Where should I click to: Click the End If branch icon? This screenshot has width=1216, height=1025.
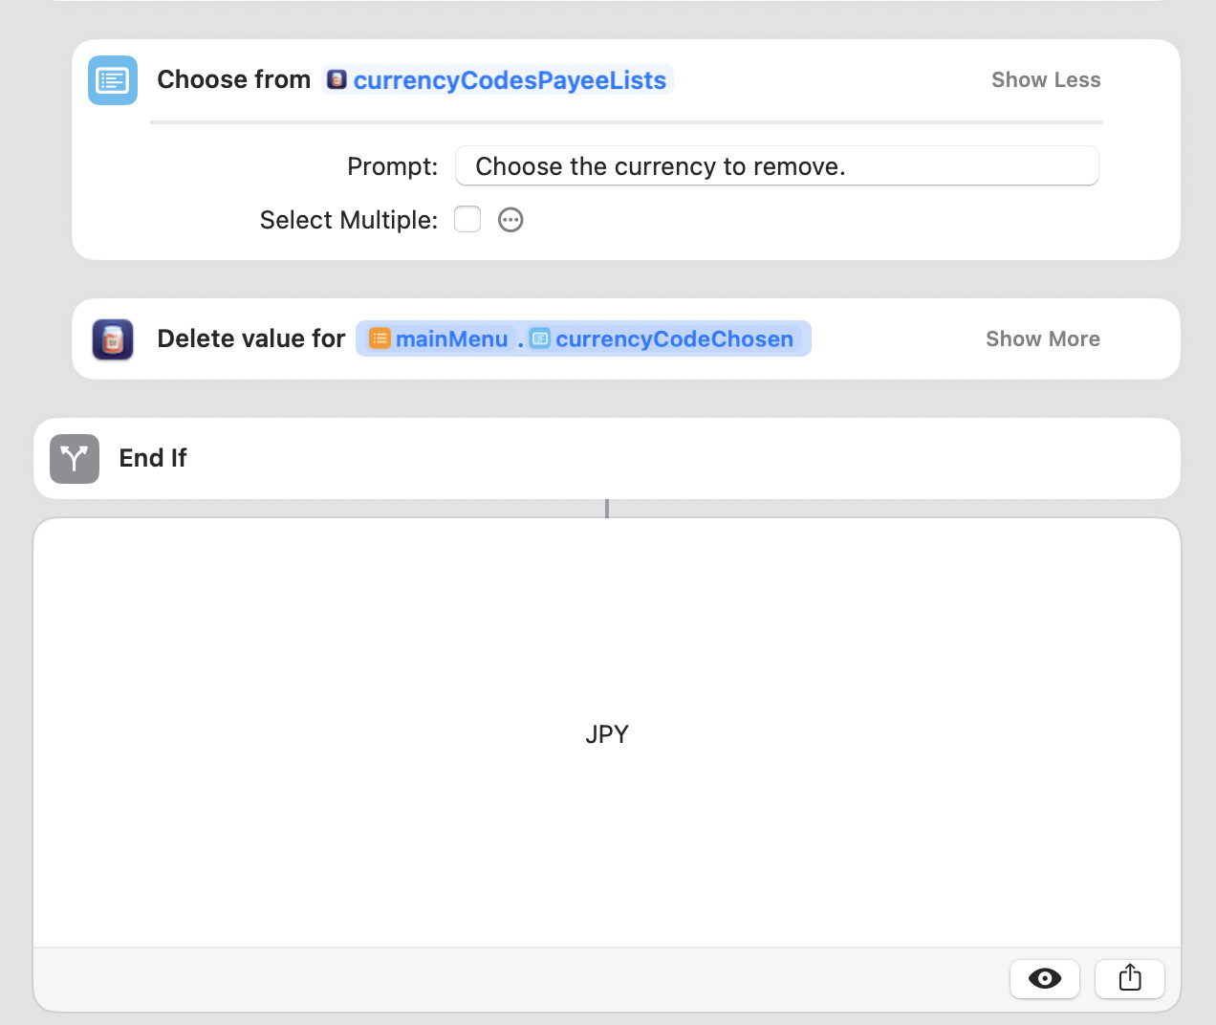[x=75, y=459]
